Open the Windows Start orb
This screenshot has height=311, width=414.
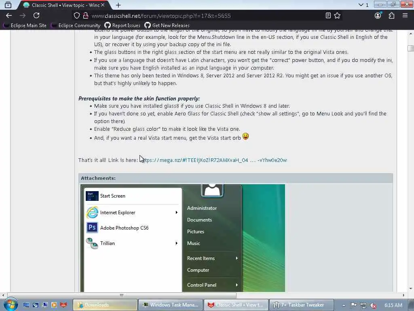(10, 305)
